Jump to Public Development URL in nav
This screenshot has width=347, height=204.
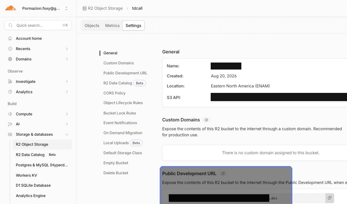coord(125,73)
